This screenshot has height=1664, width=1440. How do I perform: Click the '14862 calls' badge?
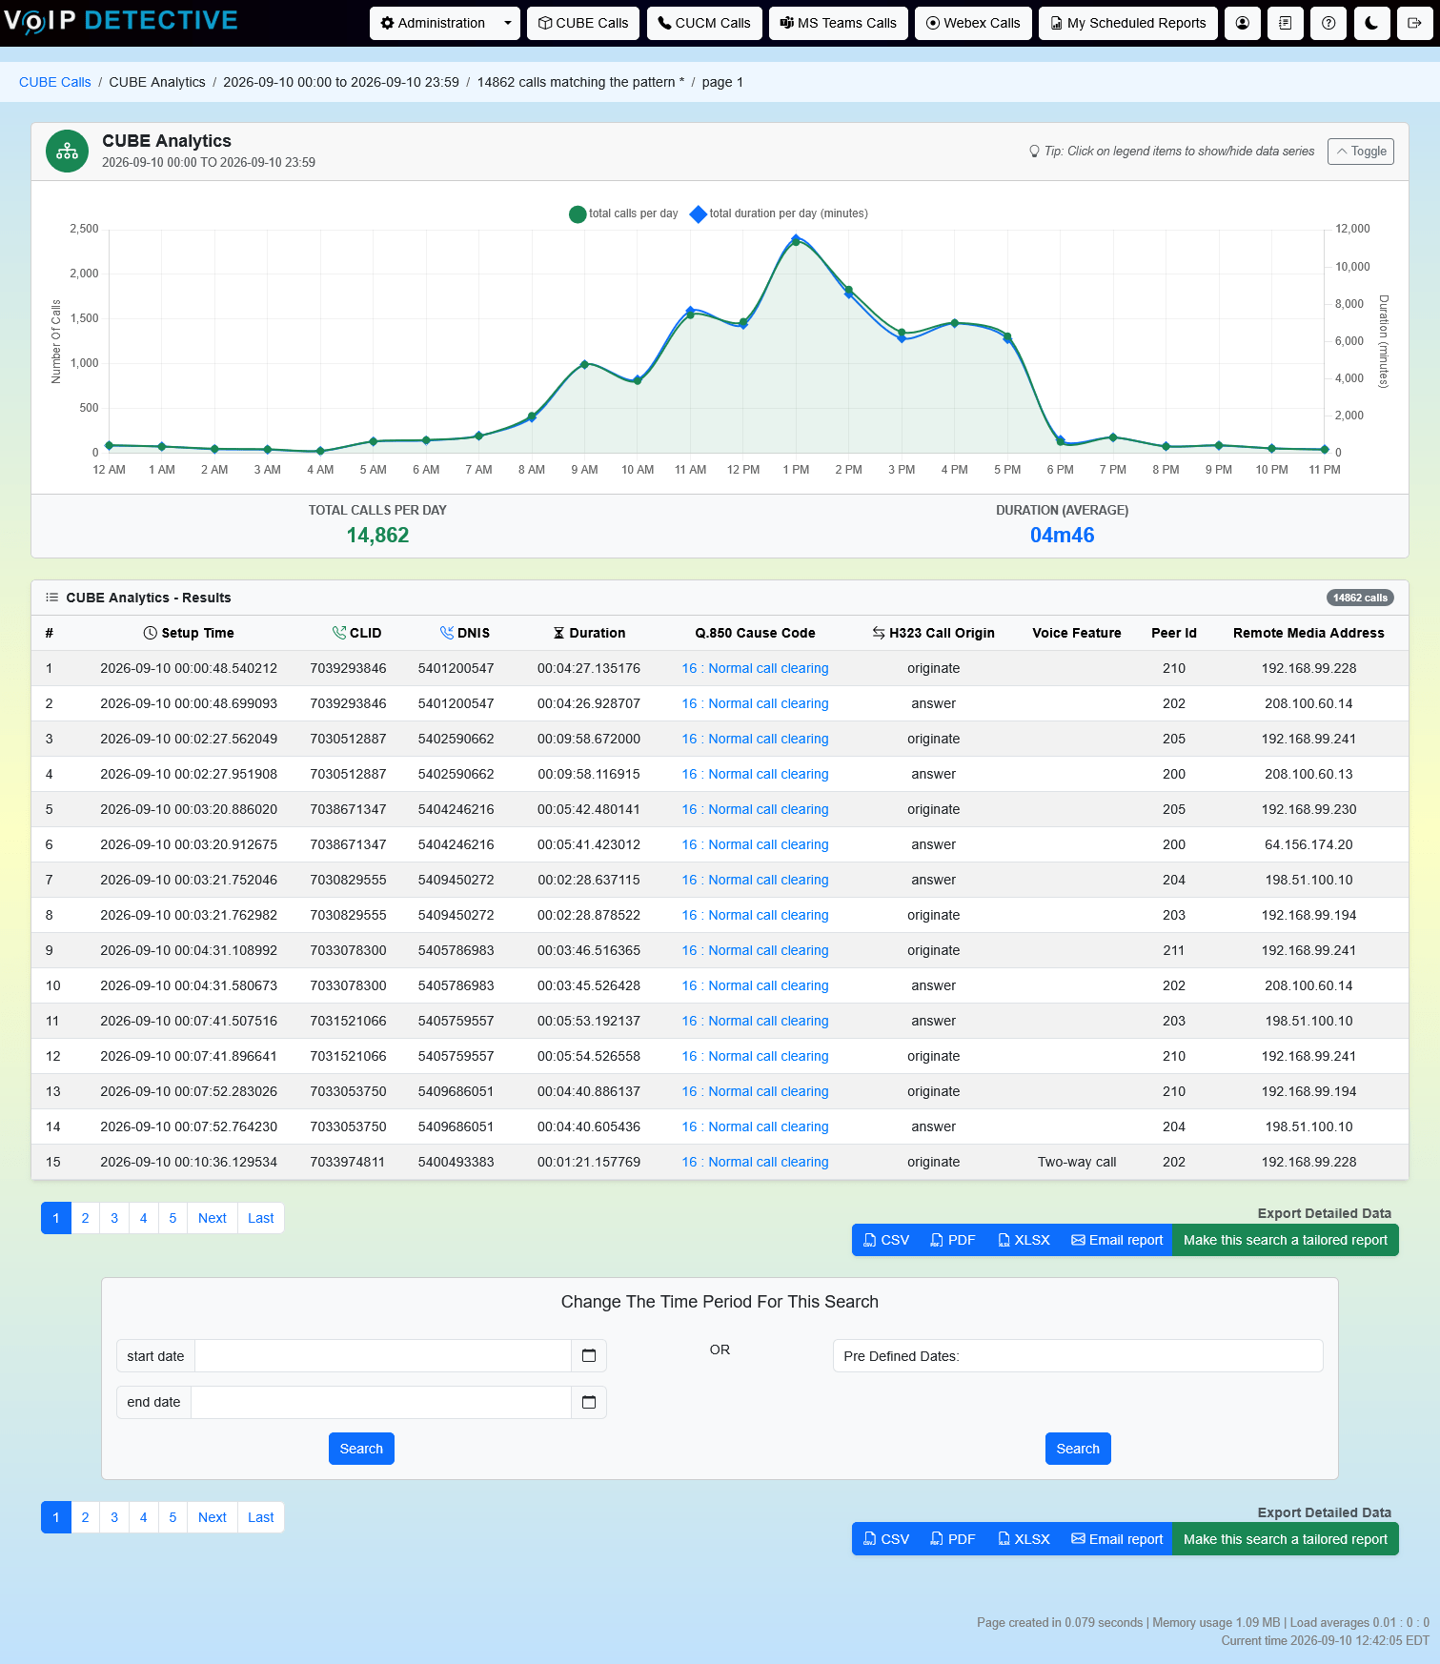pos(1360,598)
